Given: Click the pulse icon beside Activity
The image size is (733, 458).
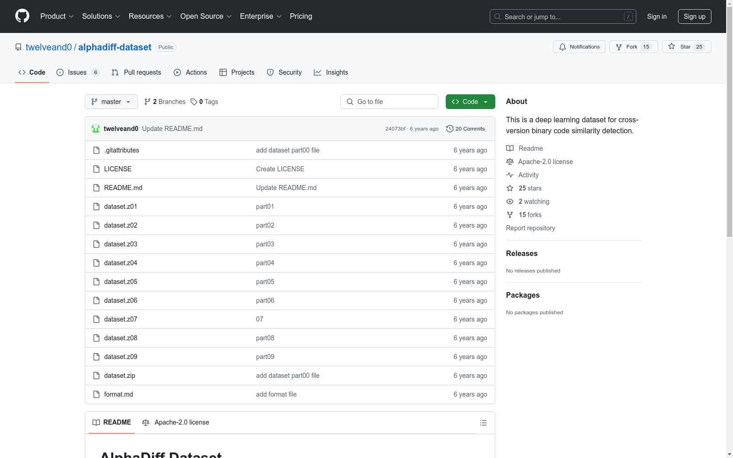Looking at the screenshot, I should coord(510,175).
